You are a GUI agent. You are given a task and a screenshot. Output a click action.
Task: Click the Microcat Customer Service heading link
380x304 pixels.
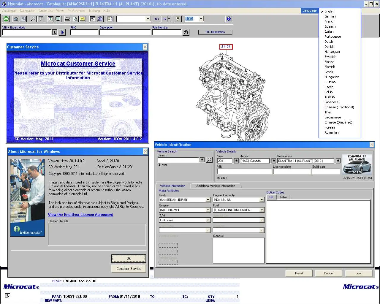78,64
